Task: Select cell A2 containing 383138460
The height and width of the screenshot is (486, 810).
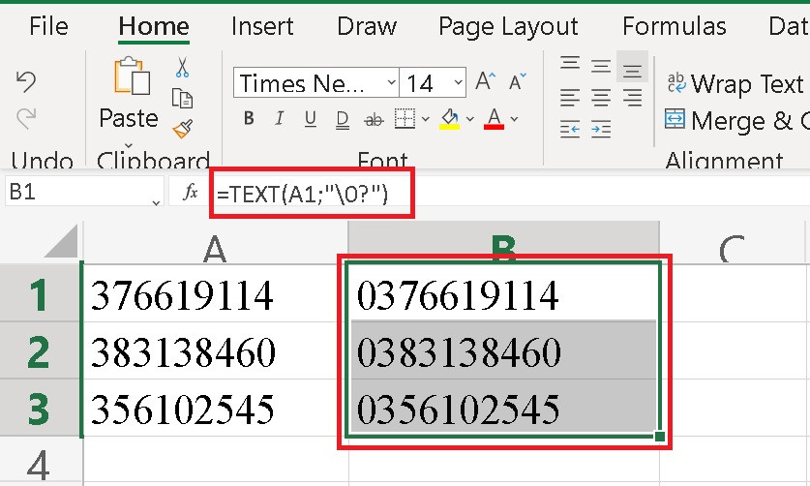Action: [215, 351]
